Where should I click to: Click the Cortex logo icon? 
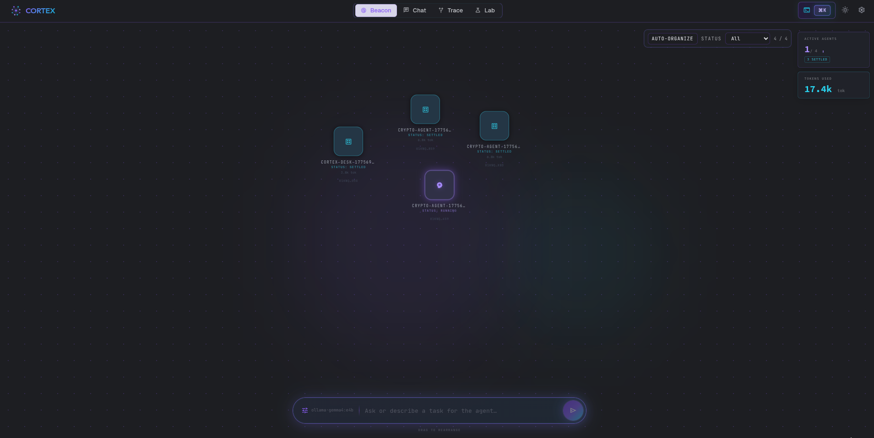coord(16,11)
